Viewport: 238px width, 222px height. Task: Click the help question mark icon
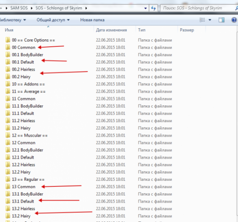234,20
